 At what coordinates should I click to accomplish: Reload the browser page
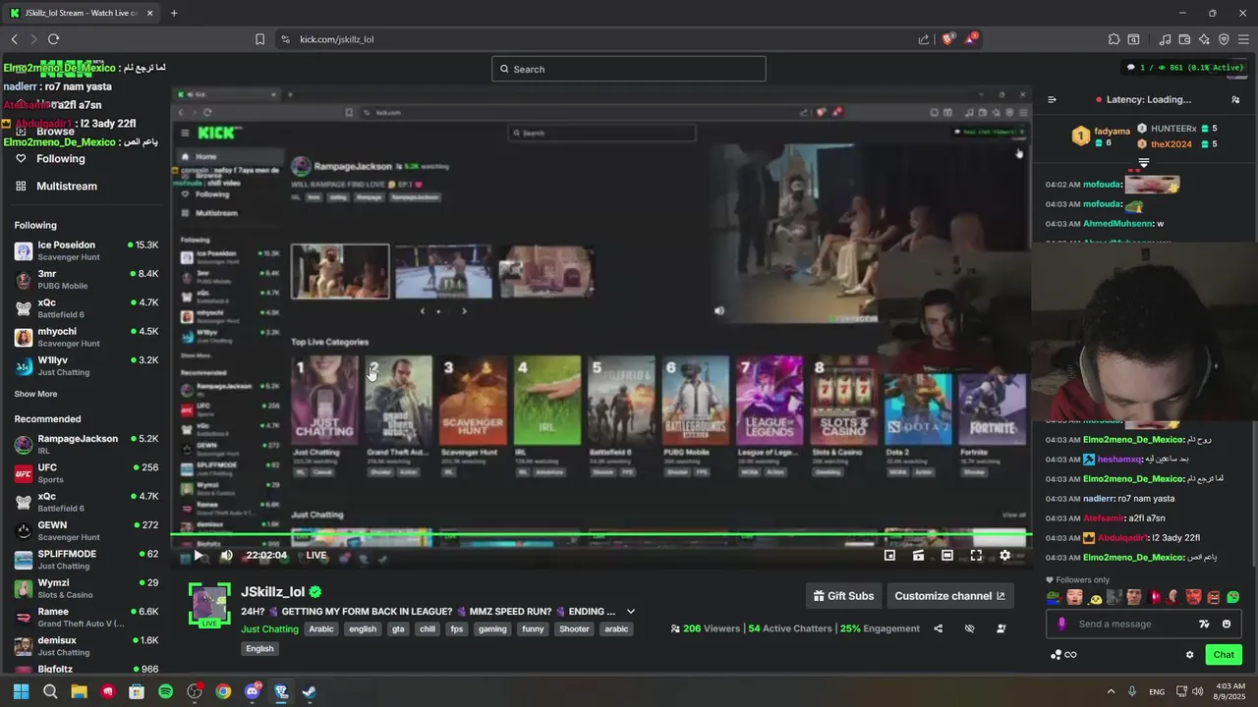53,39
